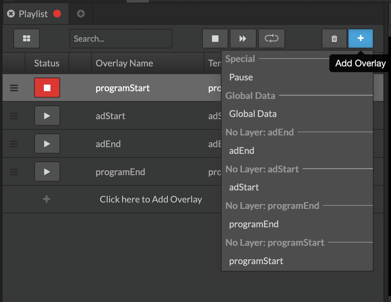The image size is (391, 302).
Task: Close the Playlist tab
Action: 11,14
